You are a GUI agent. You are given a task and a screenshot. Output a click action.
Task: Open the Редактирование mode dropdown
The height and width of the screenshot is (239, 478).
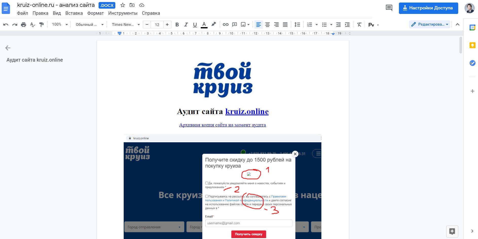point(430,24)
